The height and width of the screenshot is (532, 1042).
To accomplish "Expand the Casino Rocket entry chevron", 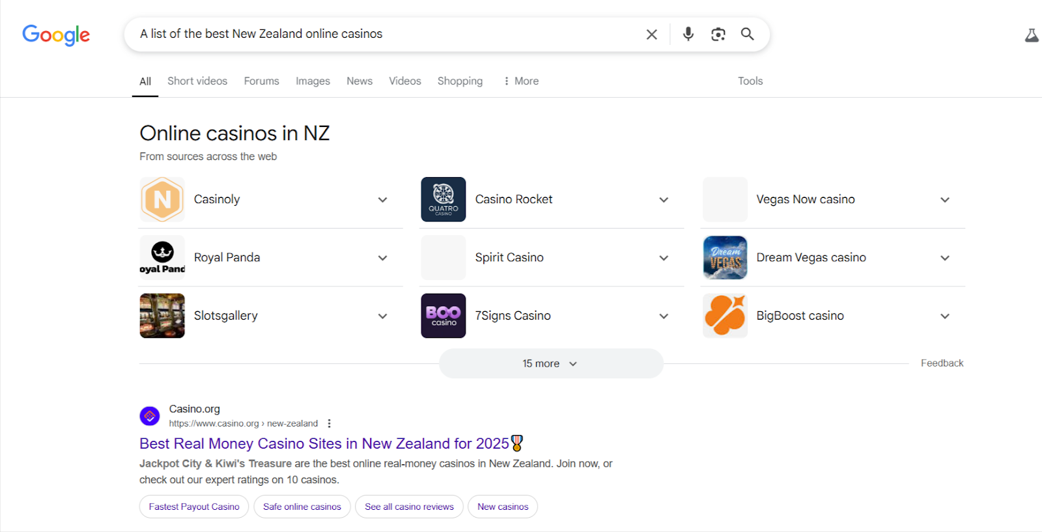I will pyautogui.click(x=664, y=200).
